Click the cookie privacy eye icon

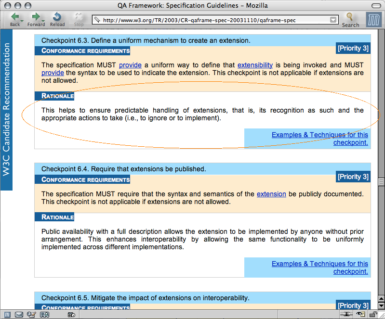pos(360,315)
